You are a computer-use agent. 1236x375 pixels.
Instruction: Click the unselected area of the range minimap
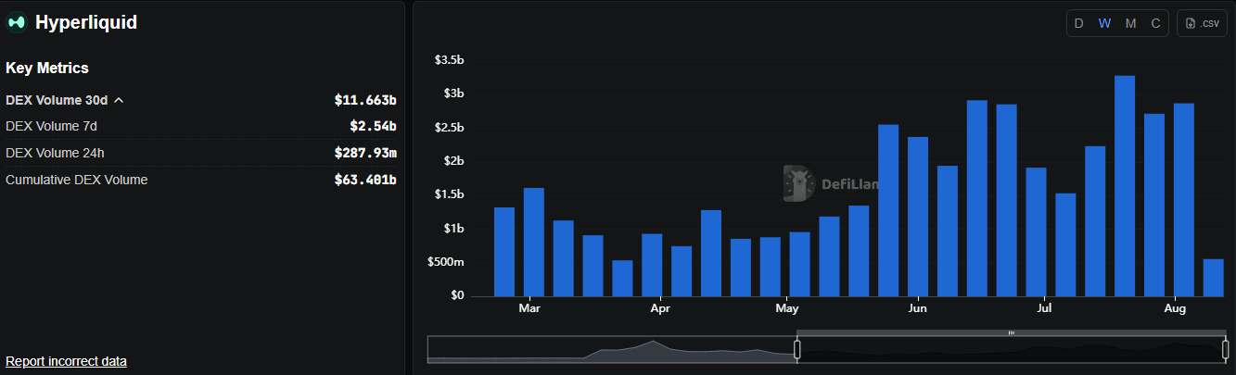[x=612, y=349]
